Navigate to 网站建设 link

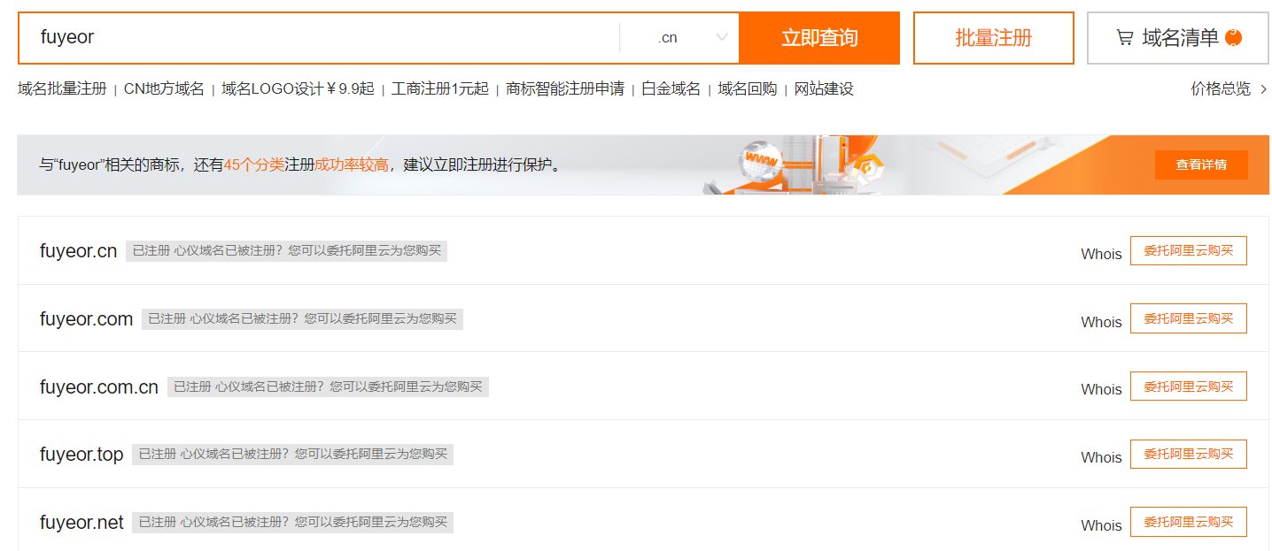tap(824, 89)
